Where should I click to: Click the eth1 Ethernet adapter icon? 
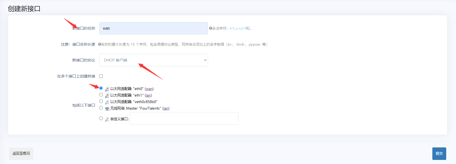pos(107,95)
